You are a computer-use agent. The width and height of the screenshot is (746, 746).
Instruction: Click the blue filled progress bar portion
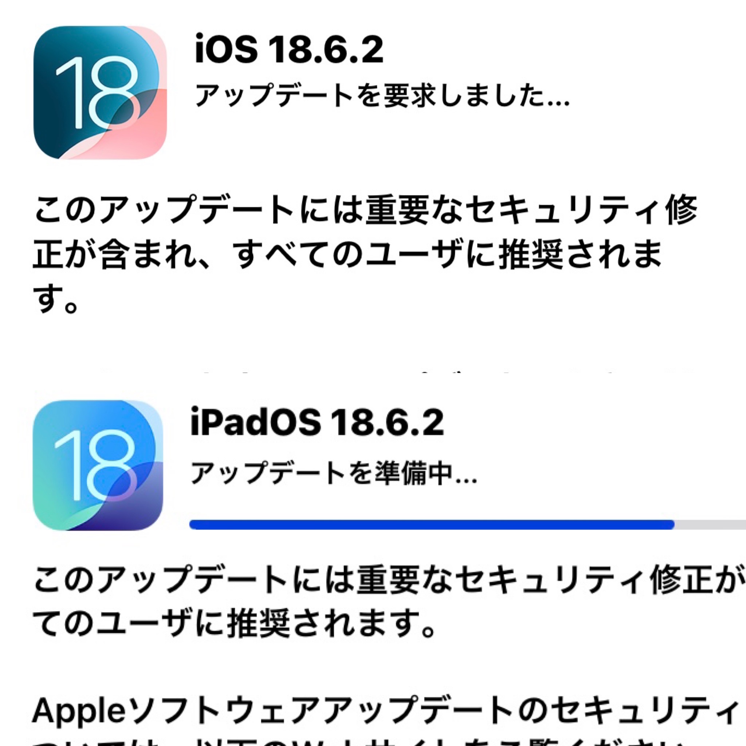tap(432, 525)
